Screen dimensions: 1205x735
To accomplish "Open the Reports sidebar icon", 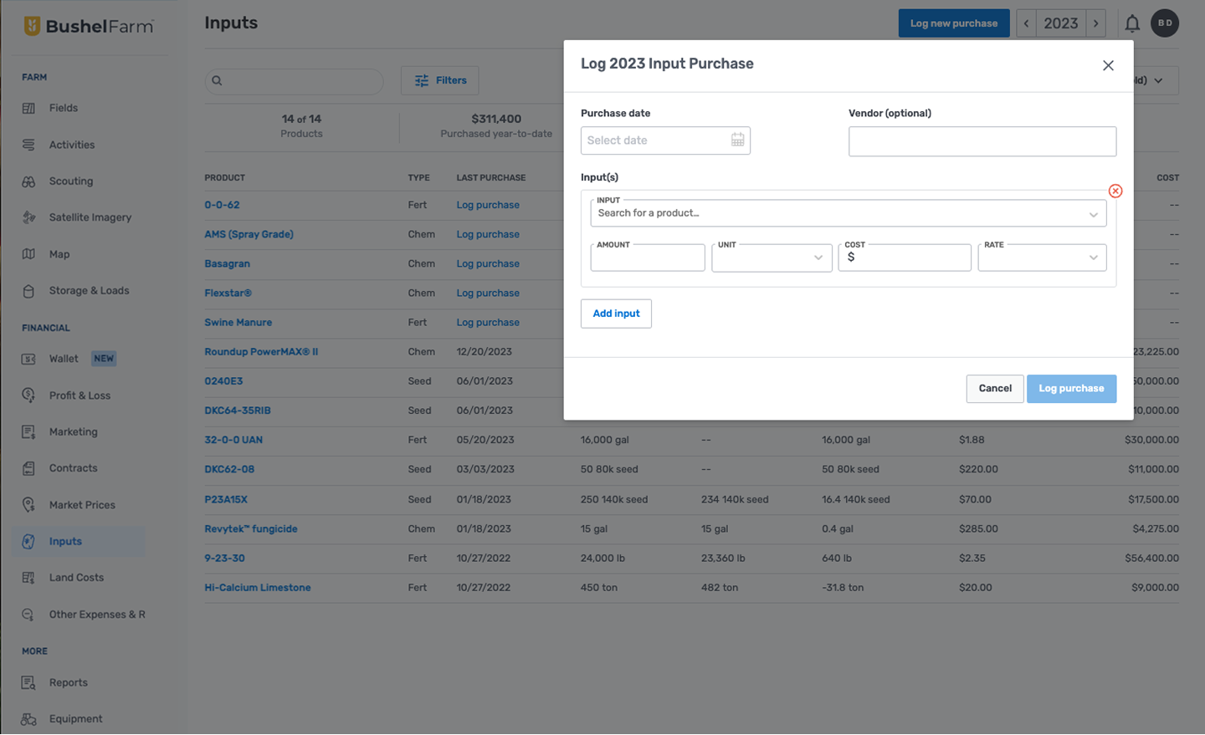I will 28,683.
